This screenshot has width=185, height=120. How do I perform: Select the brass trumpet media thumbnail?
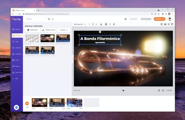[48, 38]
